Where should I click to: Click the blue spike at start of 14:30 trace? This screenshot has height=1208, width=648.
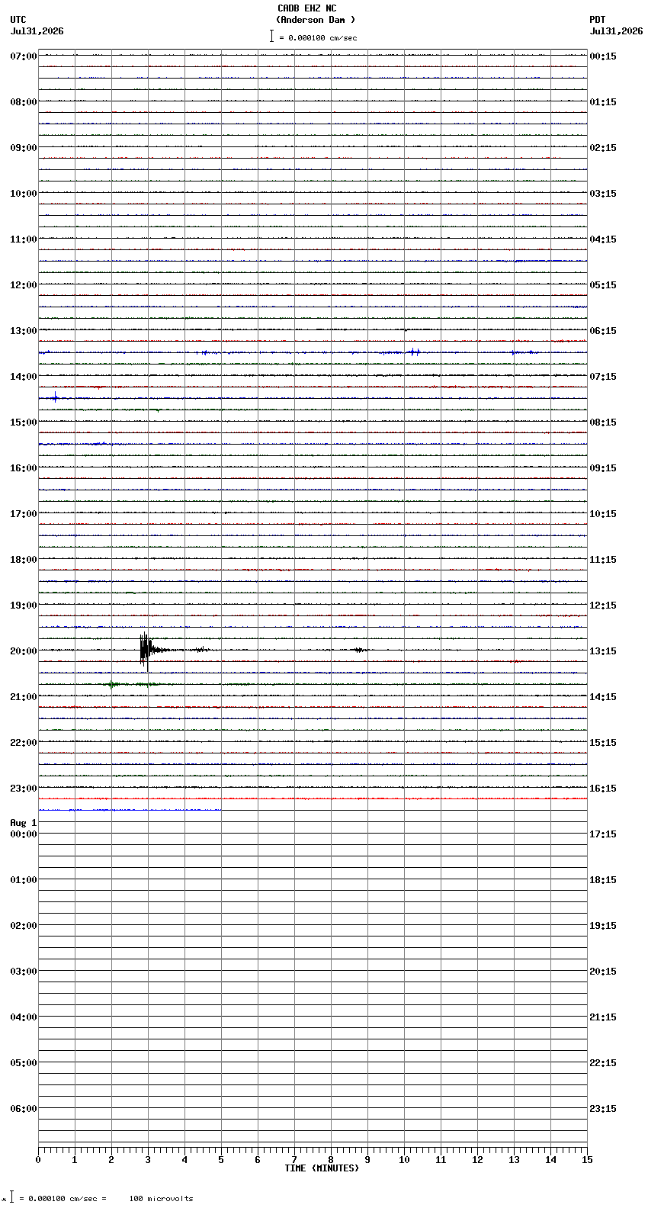[x=56, y=397]
